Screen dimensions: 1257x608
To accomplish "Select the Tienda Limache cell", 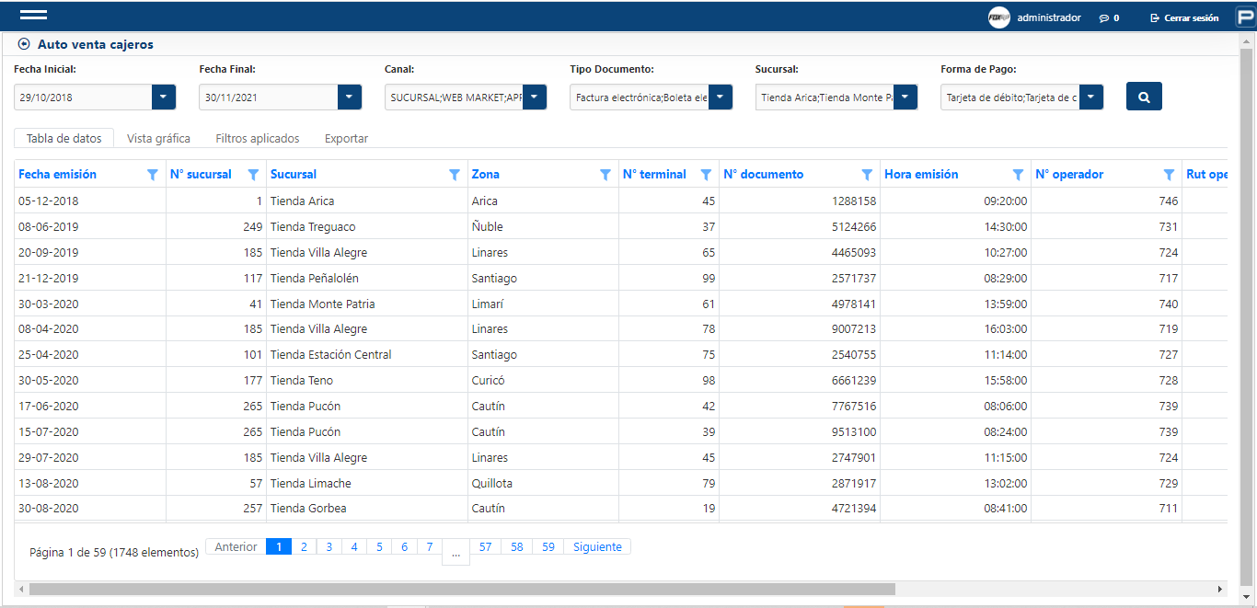I will (367, 483).
